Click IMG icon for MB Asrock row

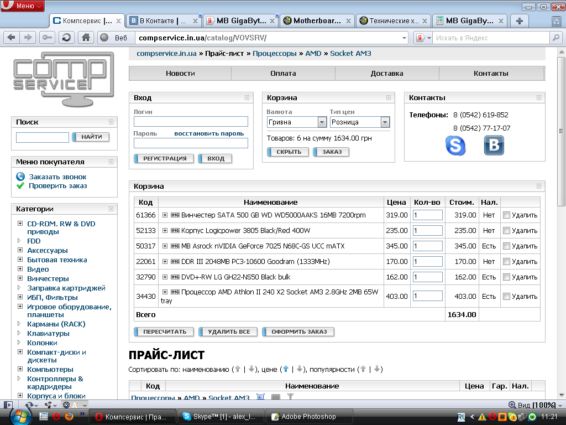coord(175,246)
